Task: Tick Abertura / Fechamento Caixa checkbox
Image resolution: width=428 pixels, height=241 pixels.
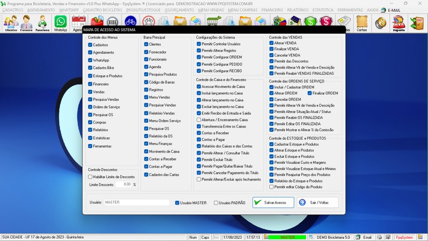Action: click(198, 120)
